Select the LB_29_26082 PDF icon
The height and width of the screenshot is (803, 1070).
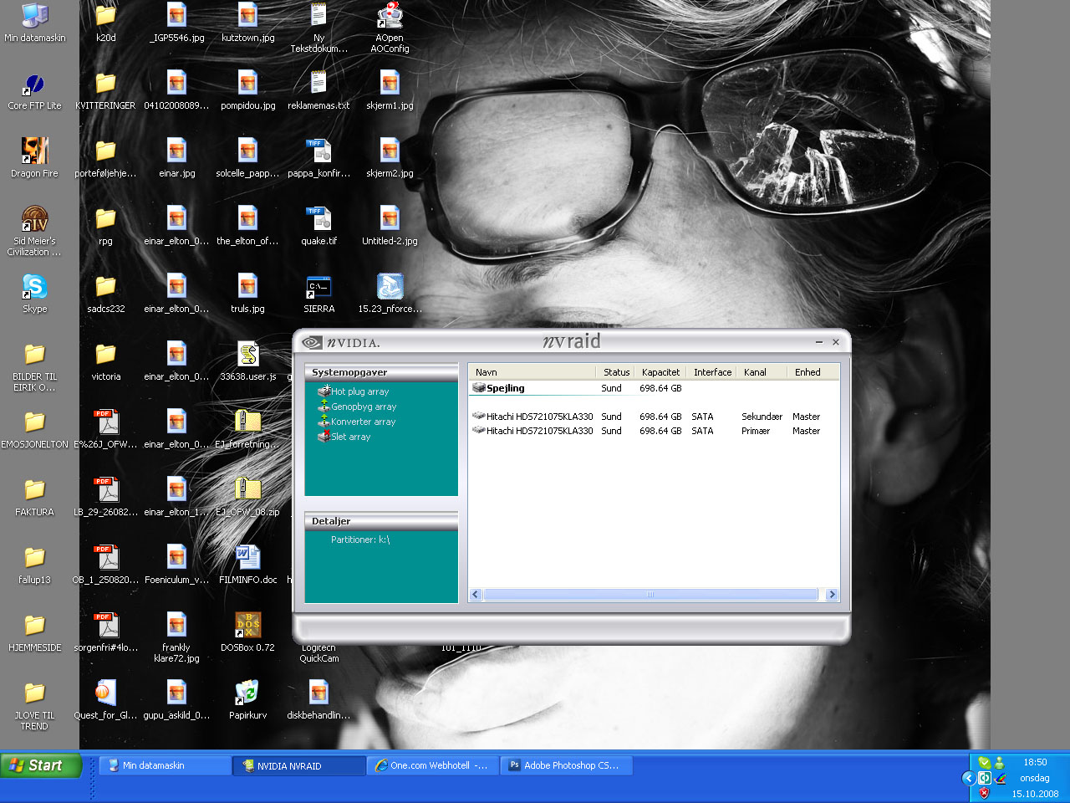(x=105, y=498)
